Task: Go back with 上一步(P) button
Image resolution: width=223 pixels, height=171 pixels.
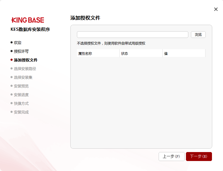Action: tap(172, 157)
